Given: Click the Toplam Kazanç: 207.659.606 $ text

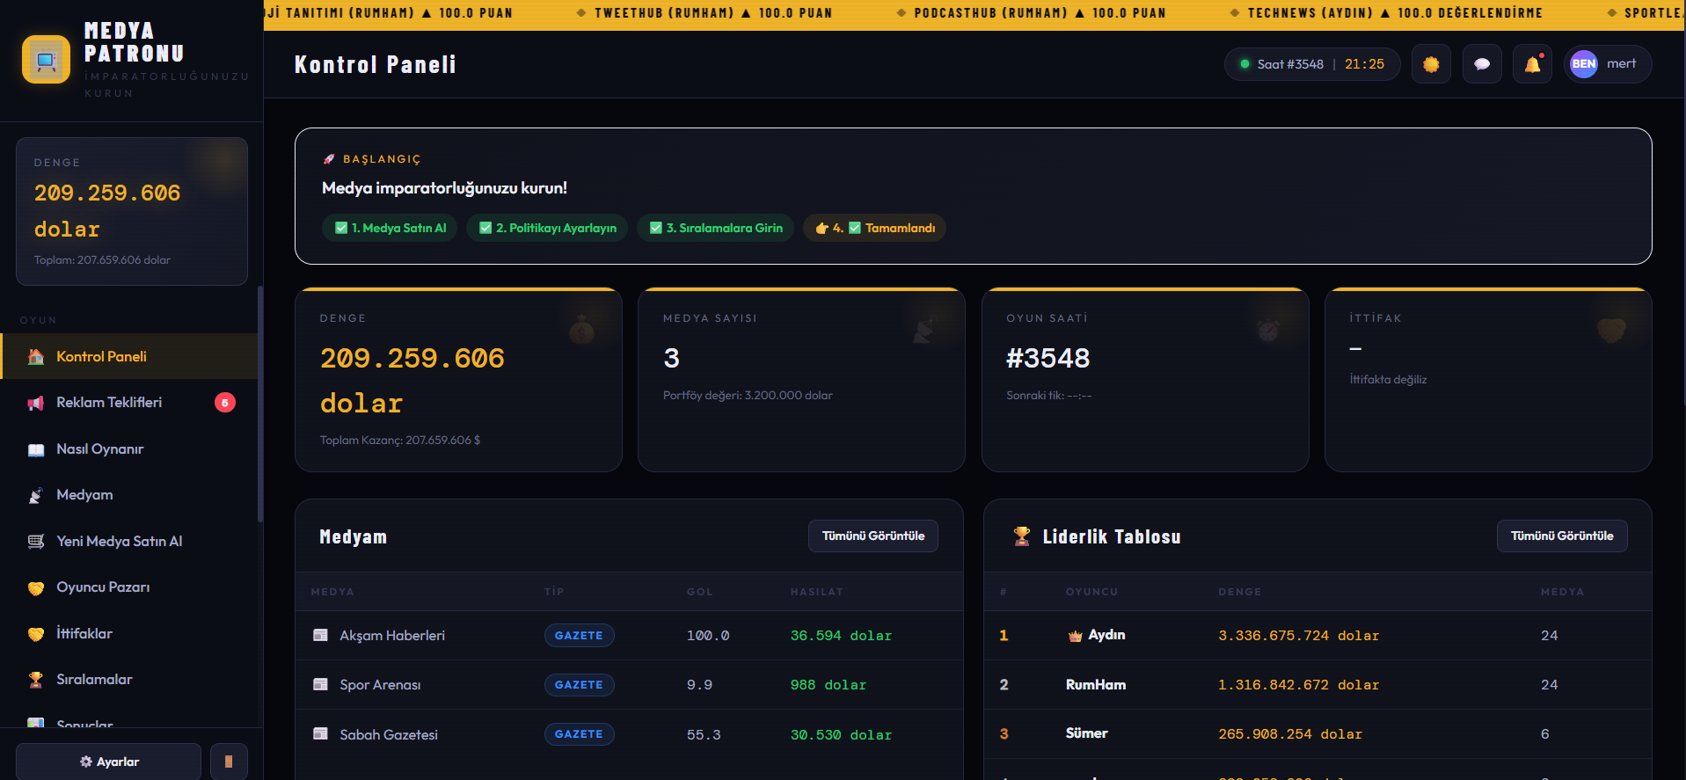Looking at the screenshot, I should 400,441.
